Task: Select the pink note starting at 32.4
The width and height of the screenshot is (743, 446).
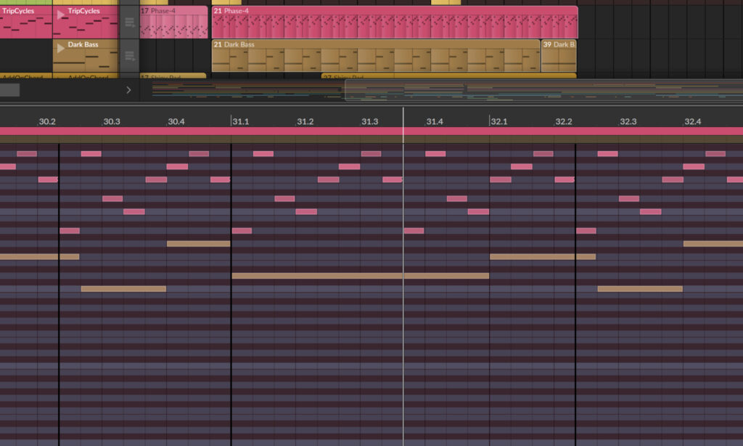Action: tap(693, 166)
